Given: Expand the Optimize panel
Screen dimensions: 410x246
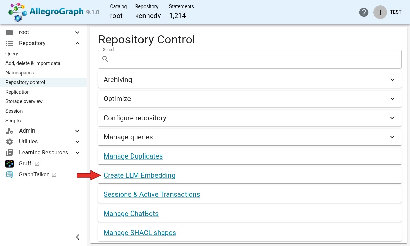Looking at the screenshot, I should pyautogui.click(x=250, y=99).
